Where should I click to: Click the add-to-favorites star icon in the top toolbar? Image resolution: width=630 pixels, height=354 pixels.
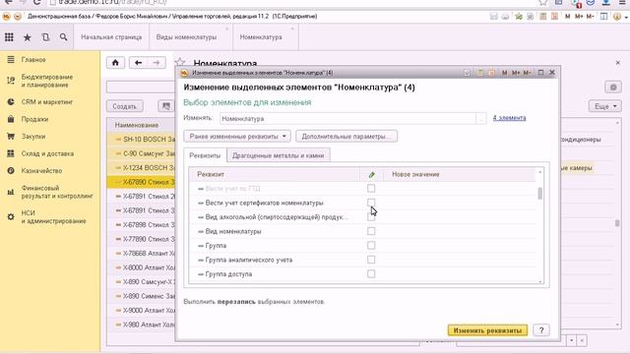coord(519,17)
